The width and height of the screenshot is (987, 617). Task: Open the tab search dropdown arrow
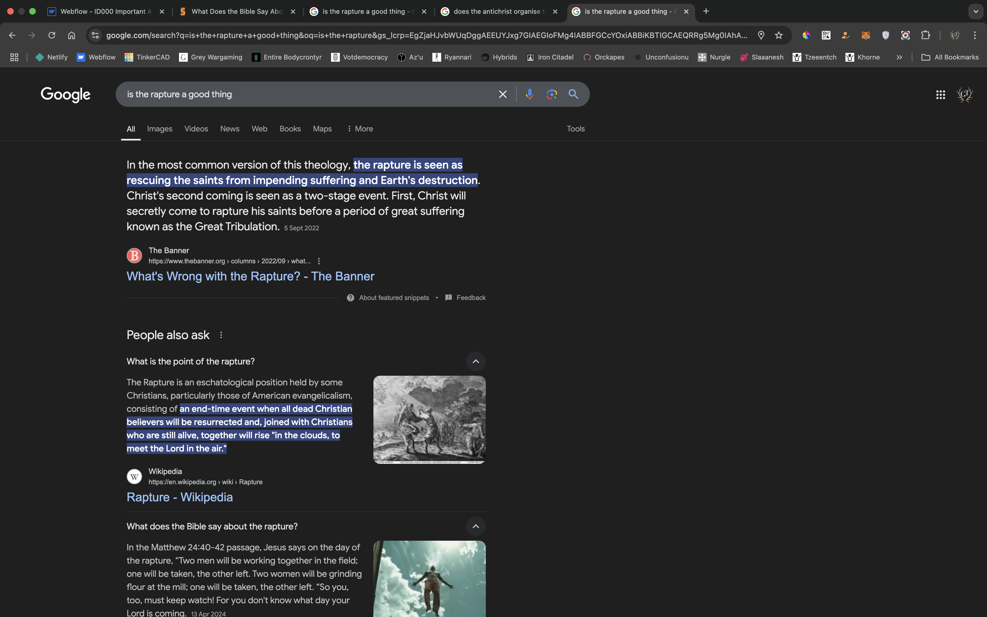coord(976,11)
